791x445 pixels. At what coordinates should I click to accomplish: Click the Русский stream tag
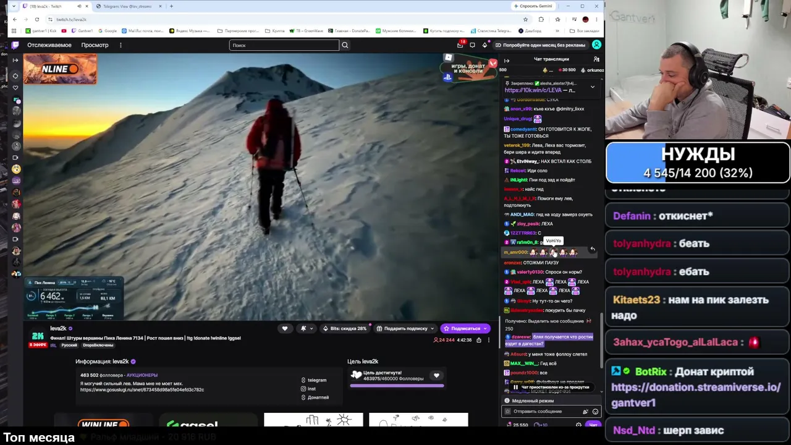tap(69, 345)
